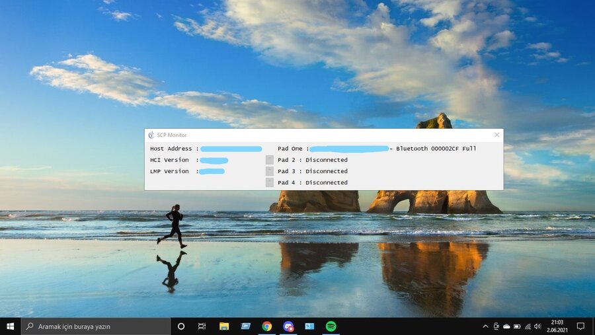This screenshot has height=335, width=595.
Task: Click the promote button beside Pad 4
Action: tap(270, 182)
